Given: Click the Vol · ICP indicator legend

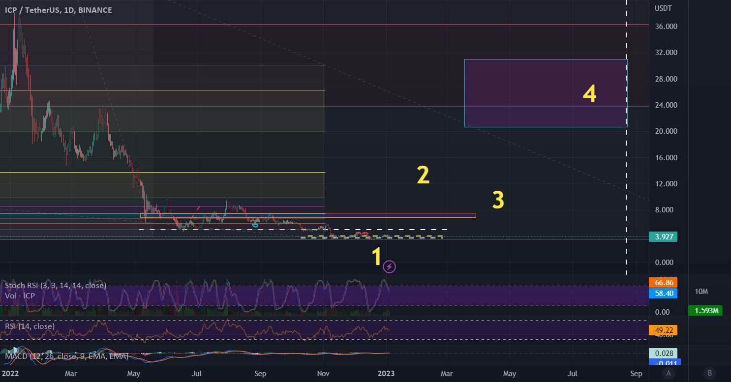Looking at the screenshot, I should (x=20, y=295).
